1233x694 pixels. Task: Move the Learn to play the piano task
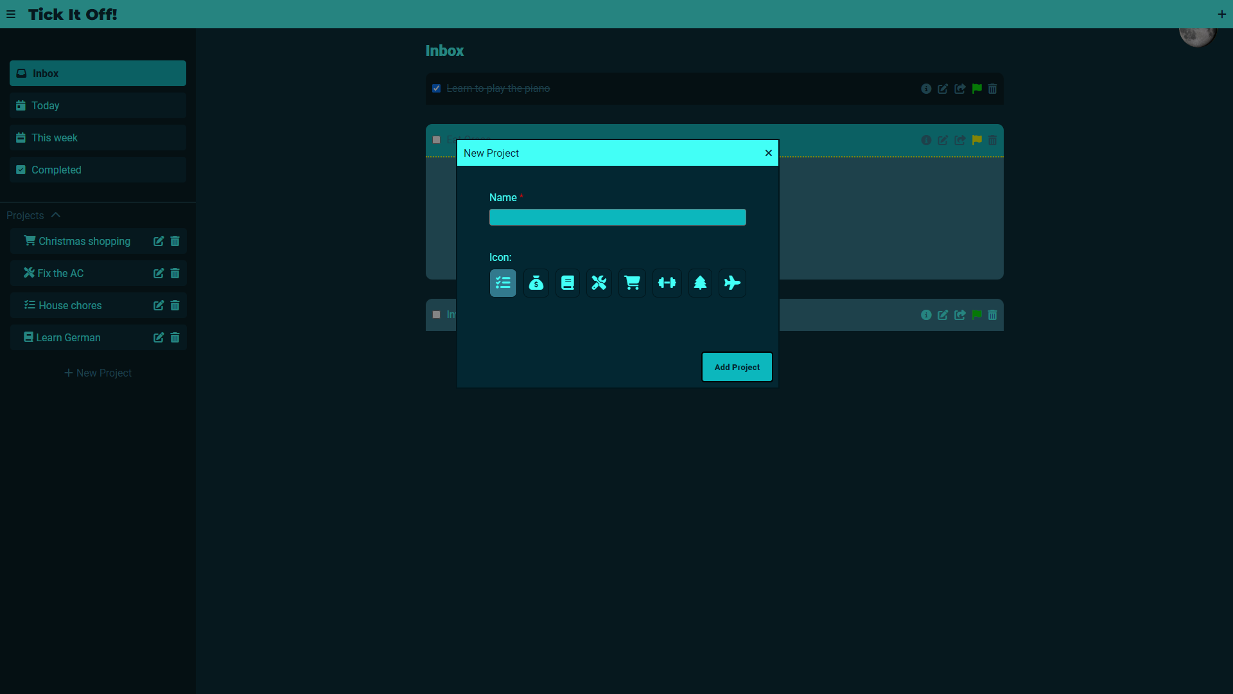[960, 89]
